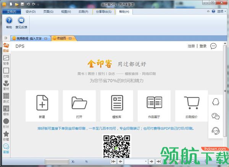229x167 pixels.
Task: Click the blue help icon near 选项
Action: click(213, 11)
